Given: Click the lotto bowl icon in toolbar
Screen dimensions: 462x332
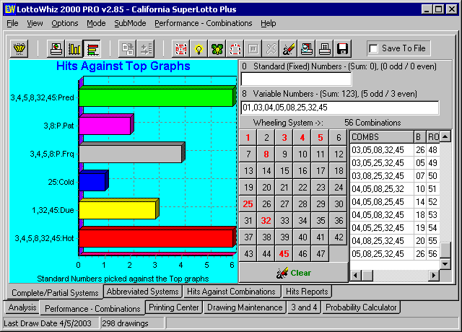Looking at the screenshot, I should tap(19, 48).
